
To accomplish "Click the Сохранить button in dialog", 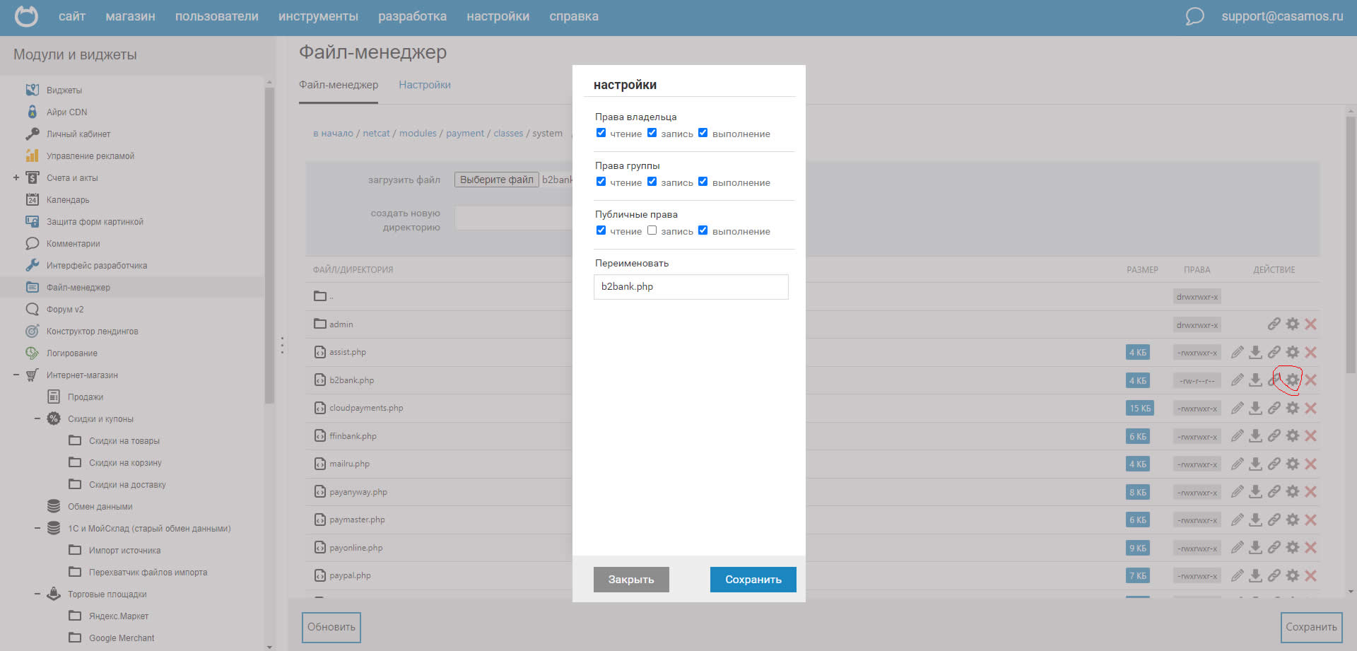I will [753, 580].
